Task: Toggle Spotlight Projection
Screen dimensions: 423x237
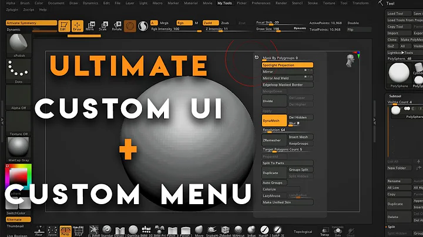Action: click(287, 65)
